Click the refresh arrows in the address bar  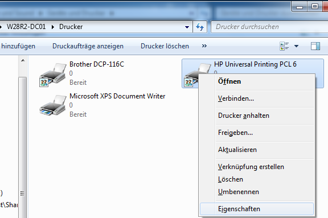tap(200, 27)
